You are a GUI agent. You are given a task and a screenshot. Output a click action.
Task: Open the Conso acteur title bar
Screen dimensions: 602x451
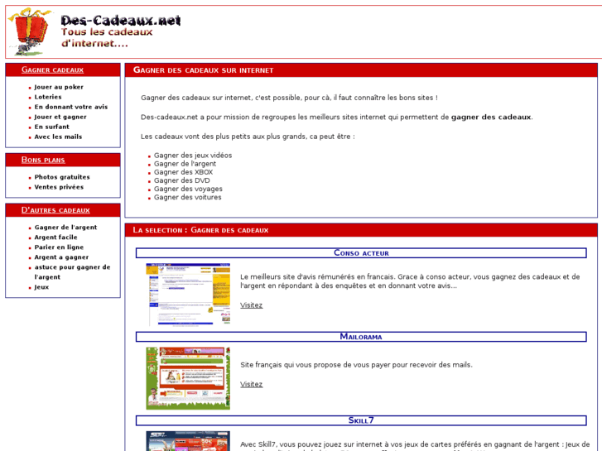[x=361, y=253]
